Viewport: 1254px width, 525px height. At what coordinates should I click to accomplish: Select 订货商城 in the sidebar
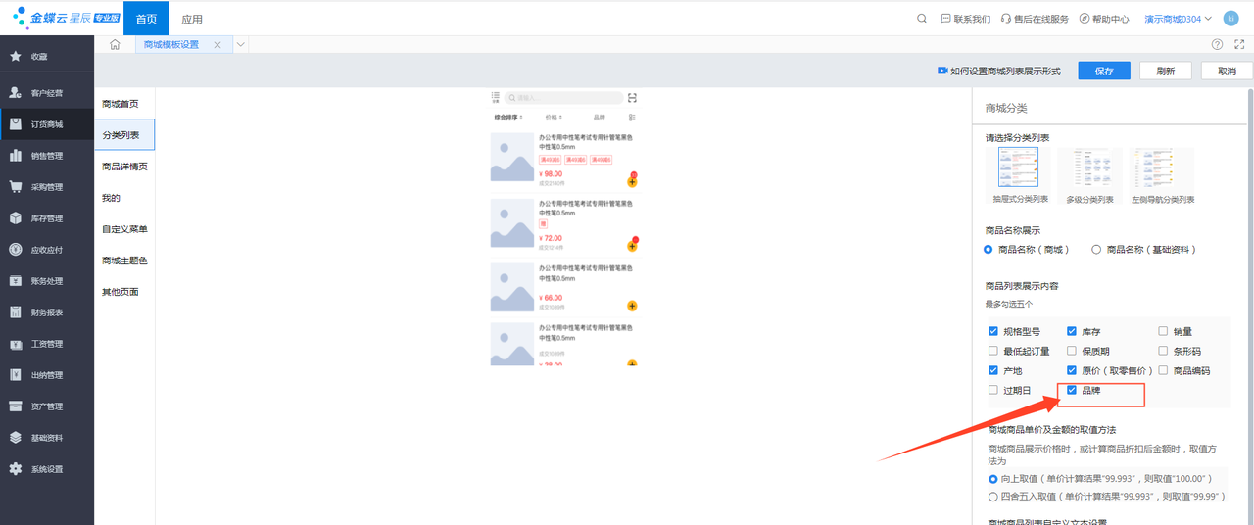47,124
